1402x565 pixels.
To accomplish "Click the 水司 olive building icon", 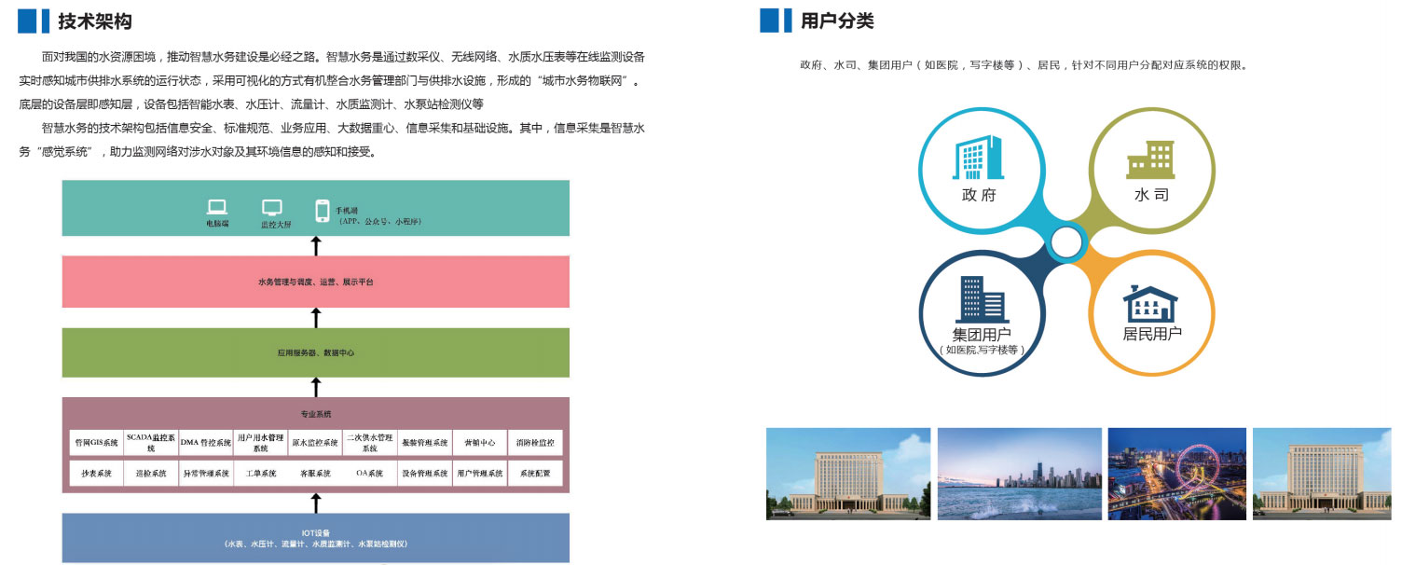I will click(x=1150, y=160).
